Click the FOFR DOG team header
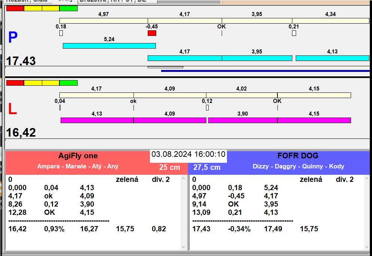372x256 pixels. coord(298,156)
